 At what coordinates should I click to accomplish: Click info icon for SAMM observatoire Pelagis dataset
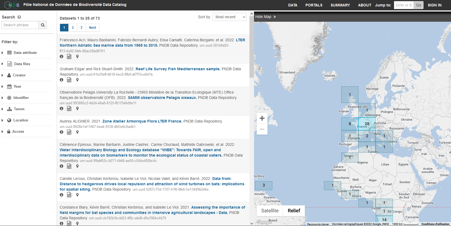[62, 109]
